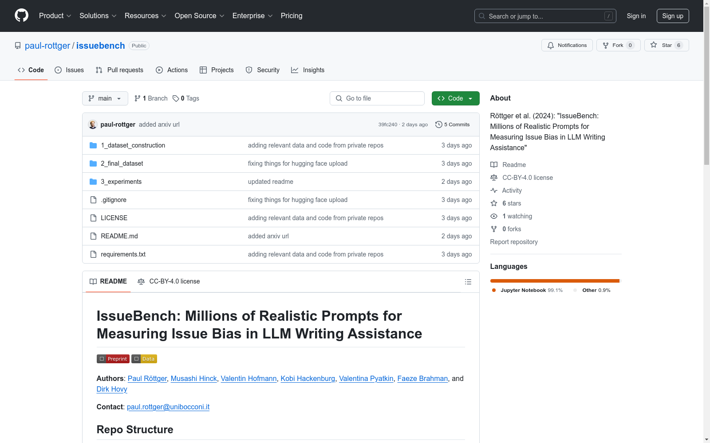
Task: Click the Go to file search field
Action: [377, 98]
